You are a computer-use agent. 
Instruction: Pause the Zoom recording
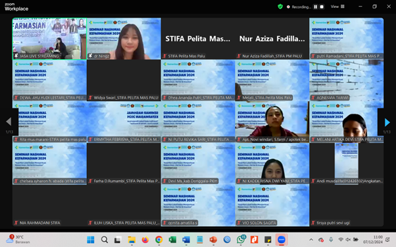[316, 7]
